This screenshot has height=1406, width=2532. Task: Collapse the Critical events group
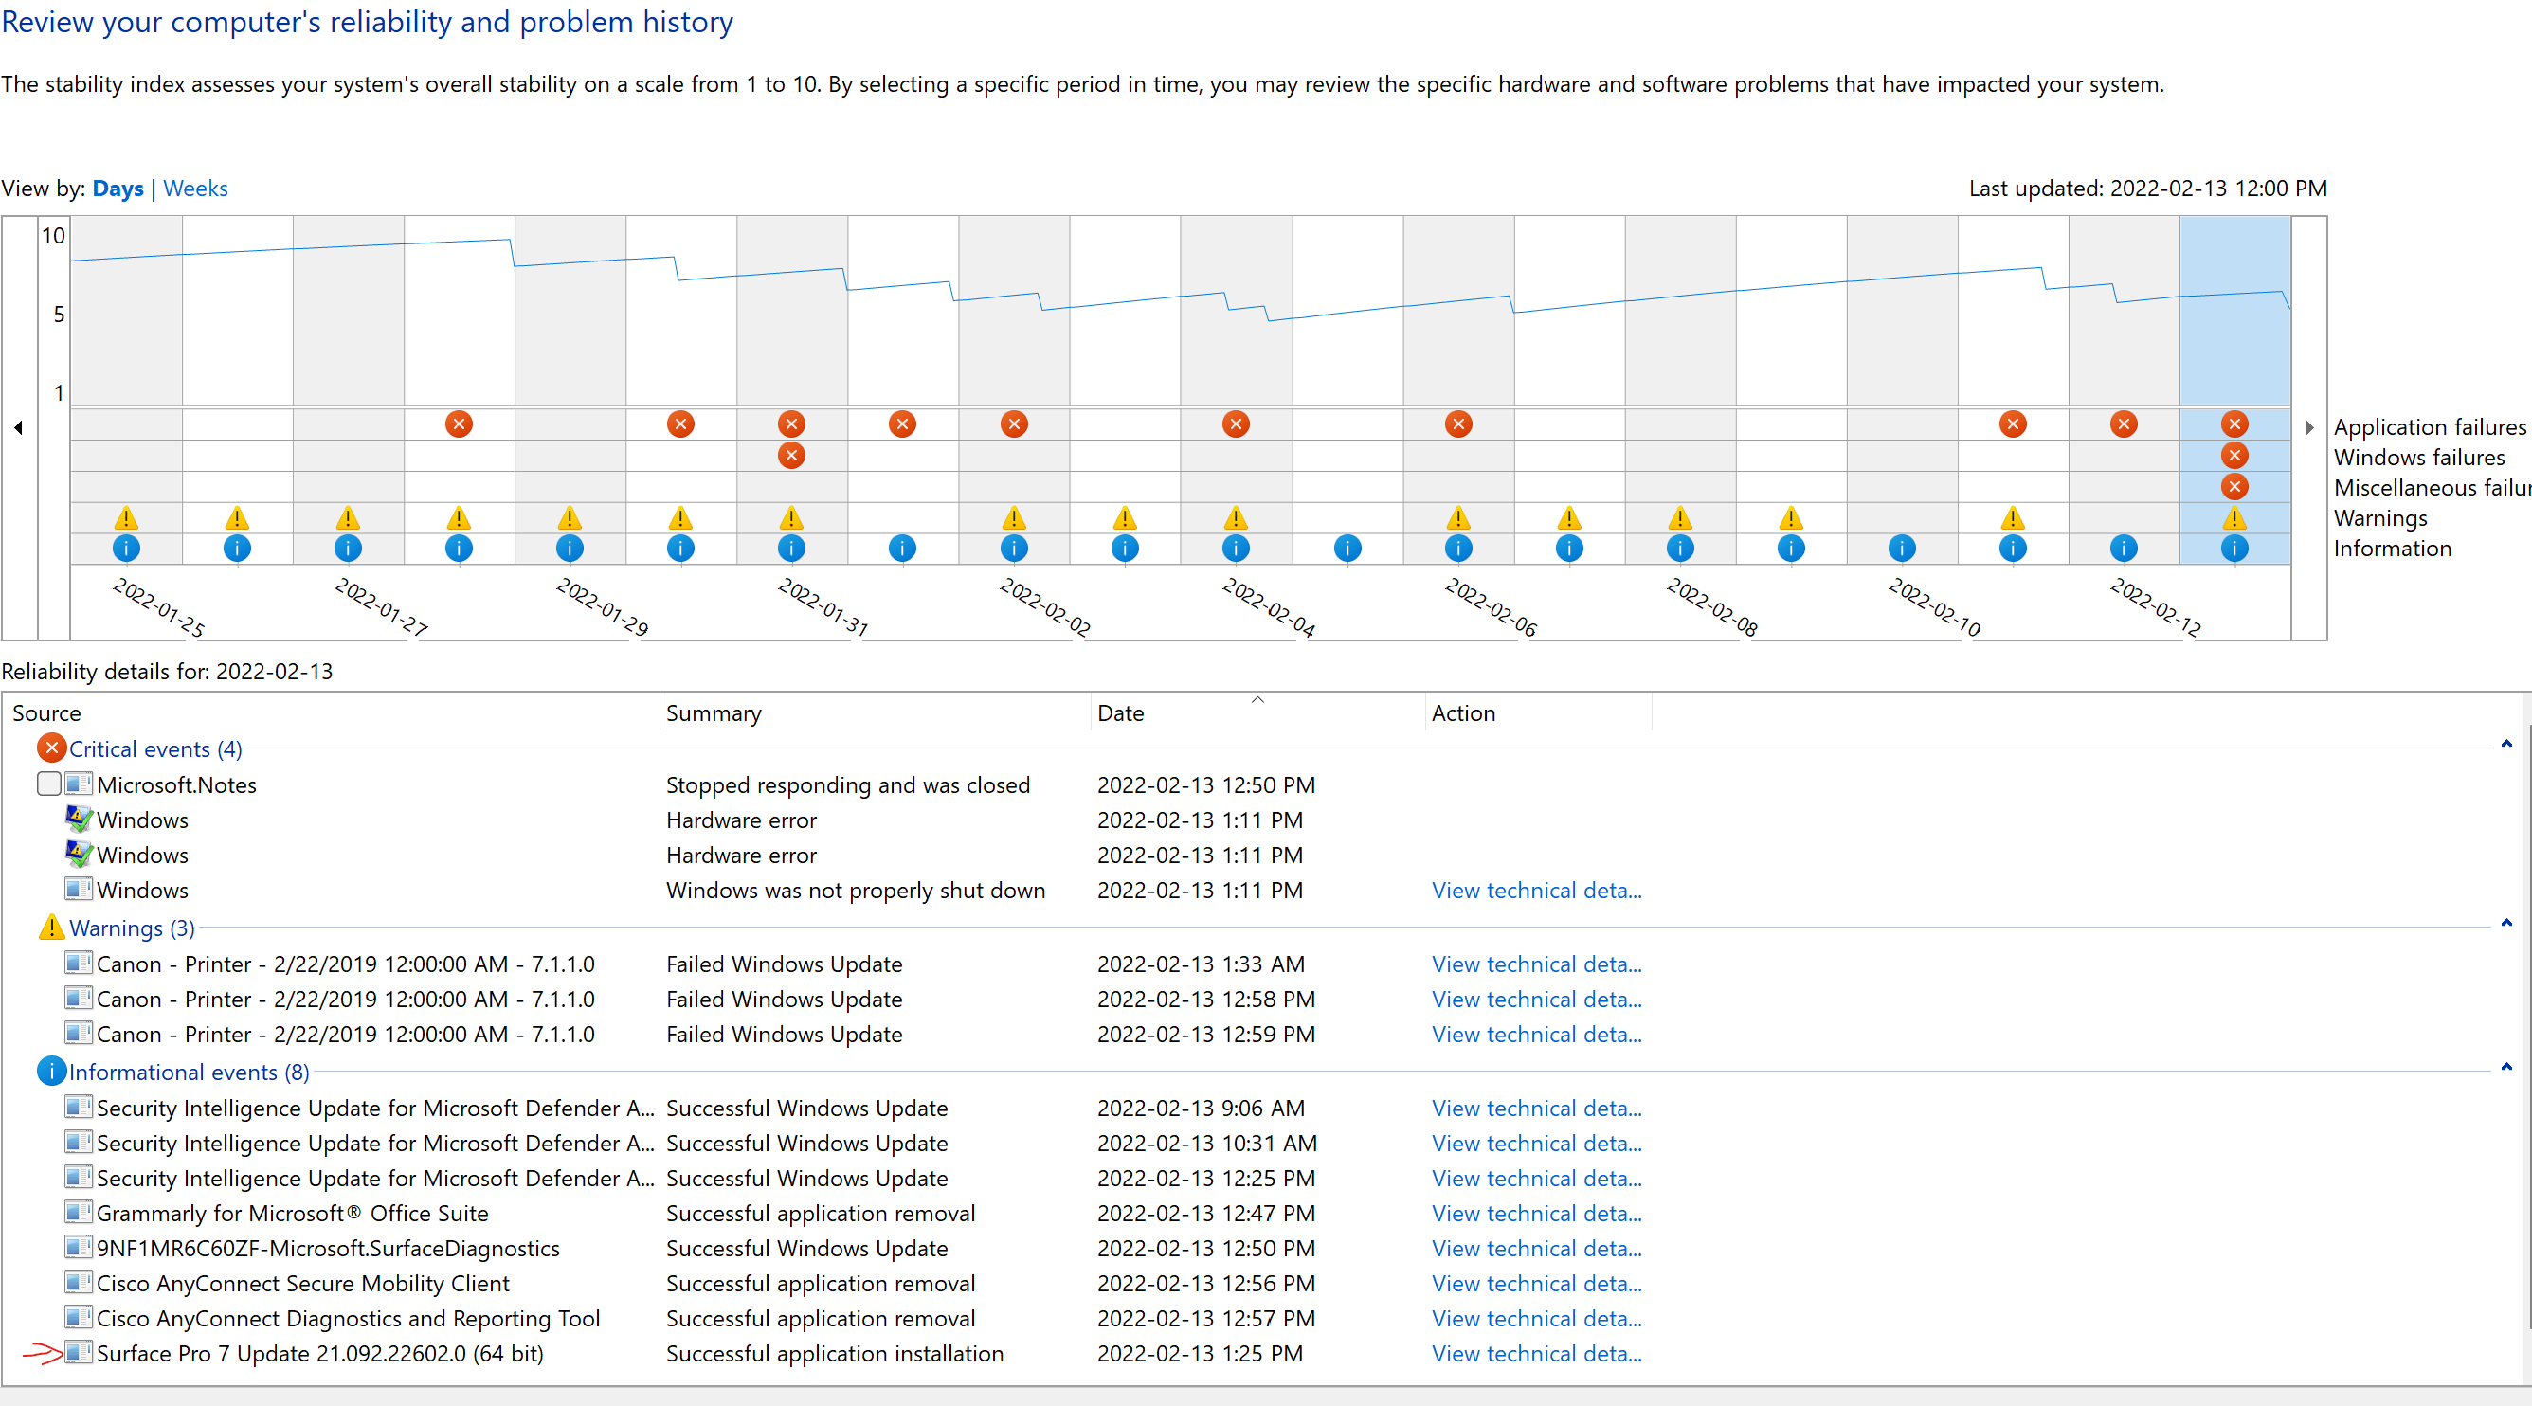tap(2506, 745)
